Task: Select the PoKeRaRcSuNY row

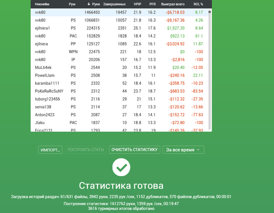Action: pos(119,91)
